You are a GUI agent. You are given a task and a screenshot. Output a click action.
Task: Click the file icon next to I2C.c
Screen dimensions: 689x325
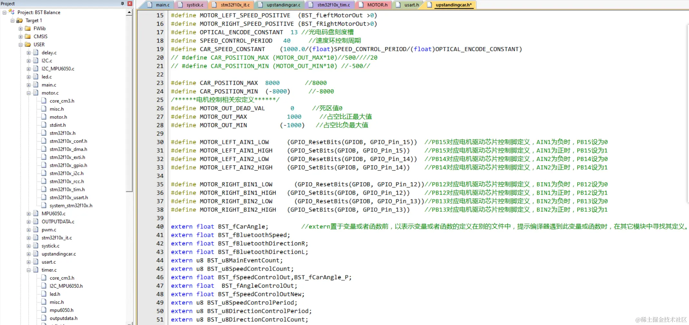tap(36, 60)
